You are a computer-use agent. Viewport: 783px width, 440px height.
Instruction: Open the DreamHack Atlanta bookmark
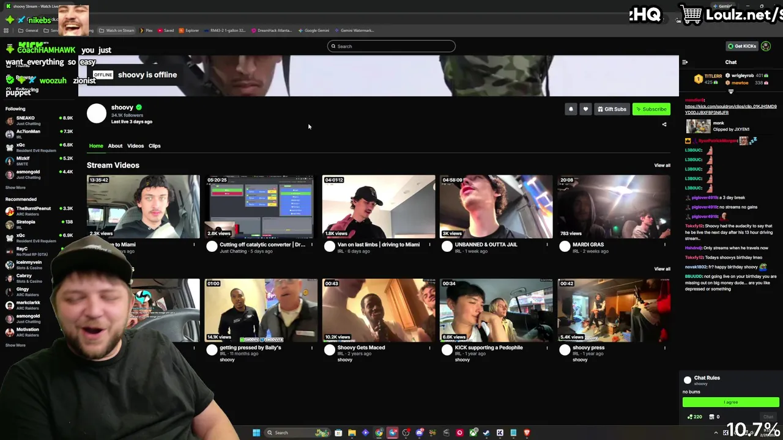[x=272, y=31]
